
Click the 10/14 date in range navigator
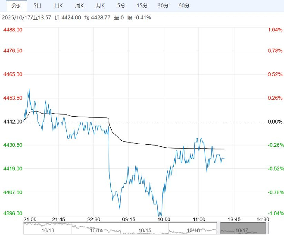(97, 231)
